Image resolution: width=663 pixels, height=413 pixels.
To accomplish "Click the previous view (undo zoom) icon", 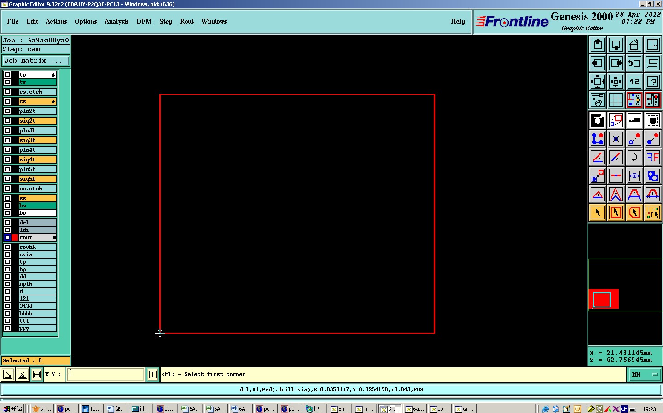I will pyautogui.click(x=634, y=63).
